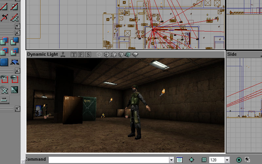Viewport: 262px width, 164px height.
Task: Open the Command history dropdown arrow
Action: [171, 160]
